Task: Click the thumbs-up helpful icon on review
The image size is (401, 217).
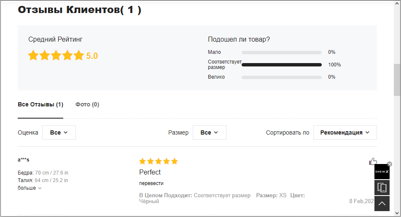Action: coord(373,161)
